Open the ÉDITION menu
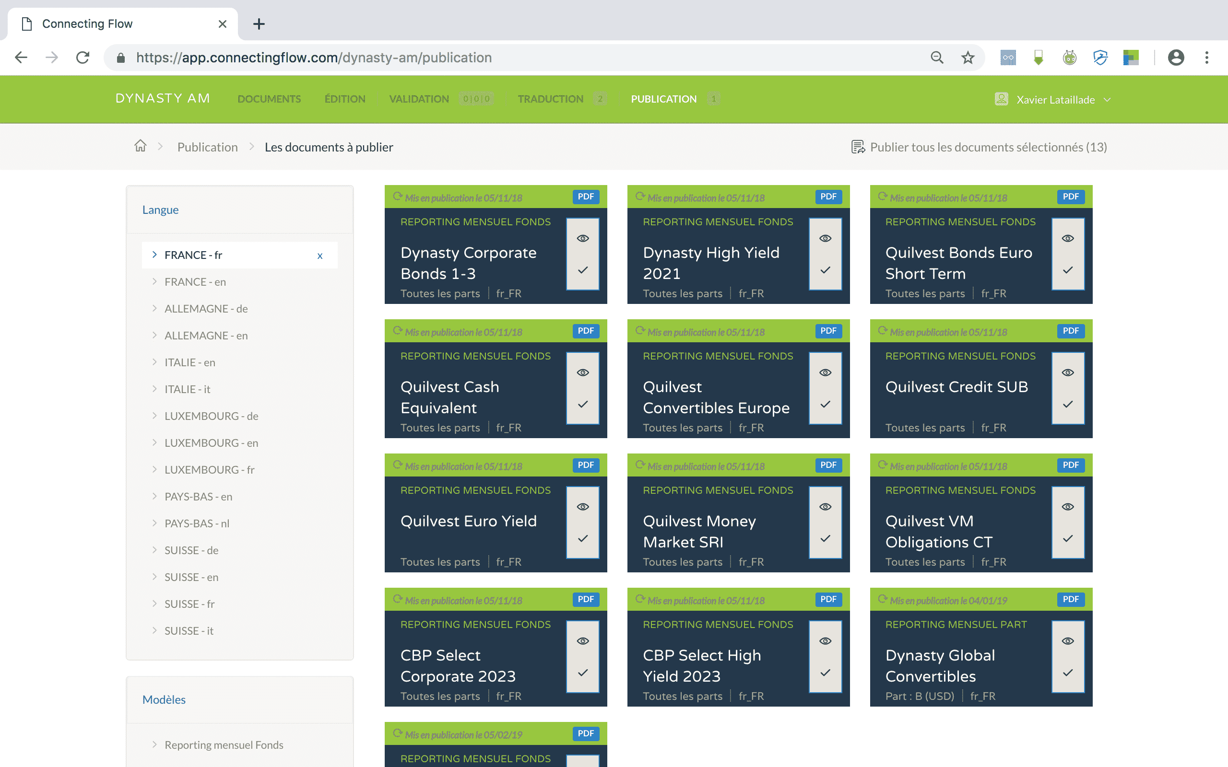Viewport: 1228px width, 767px height. (345, 99)
